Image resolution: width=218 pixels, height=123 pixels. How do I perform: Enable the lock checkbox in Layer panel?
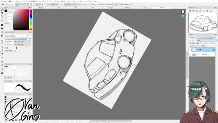coord(211,43)
